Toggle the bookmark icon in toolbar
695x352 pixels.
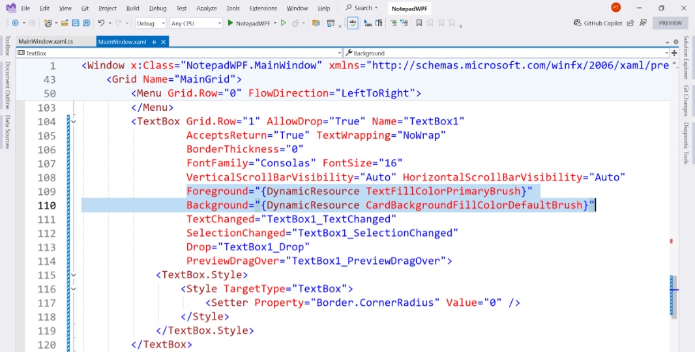(x=419, y=23)
